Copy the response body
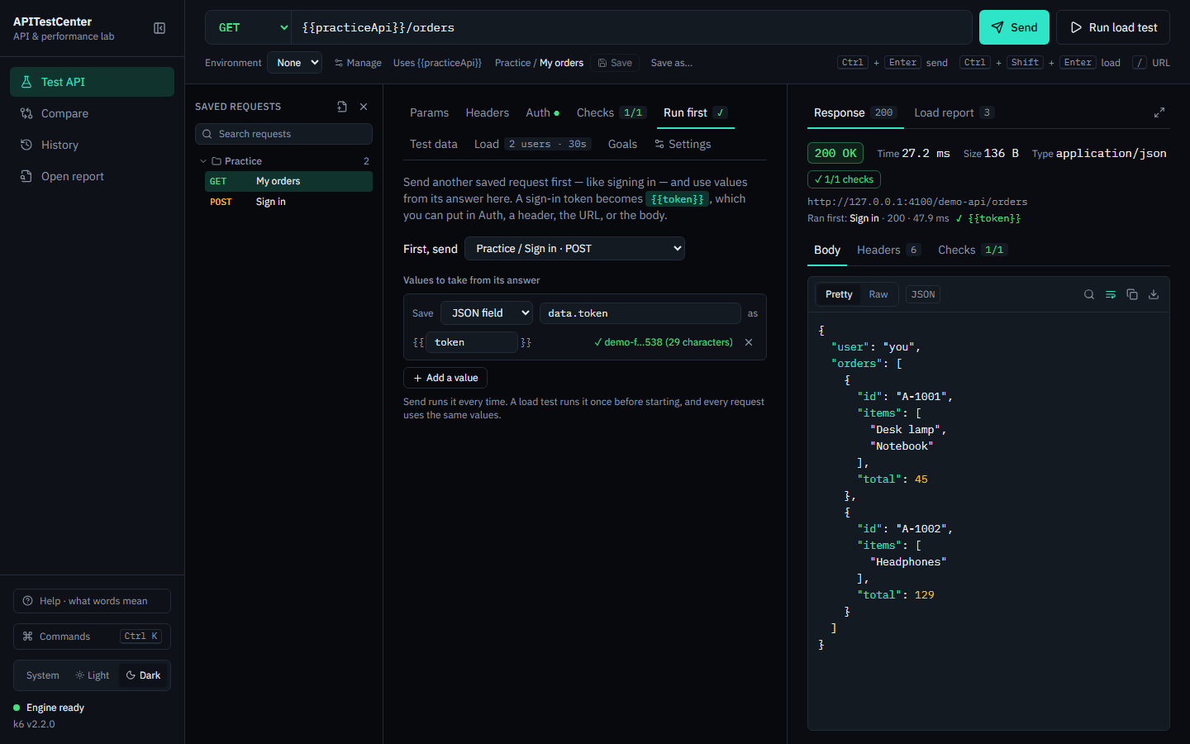1190x744 pixels. point(1132,294)
